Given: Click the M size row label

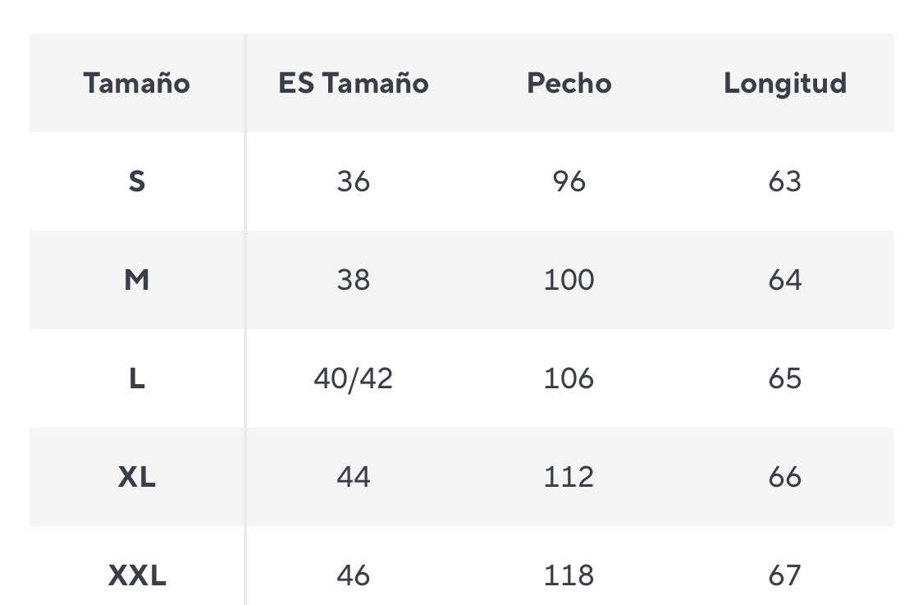Looking at the screenshot, I should (x=136, y=280).
